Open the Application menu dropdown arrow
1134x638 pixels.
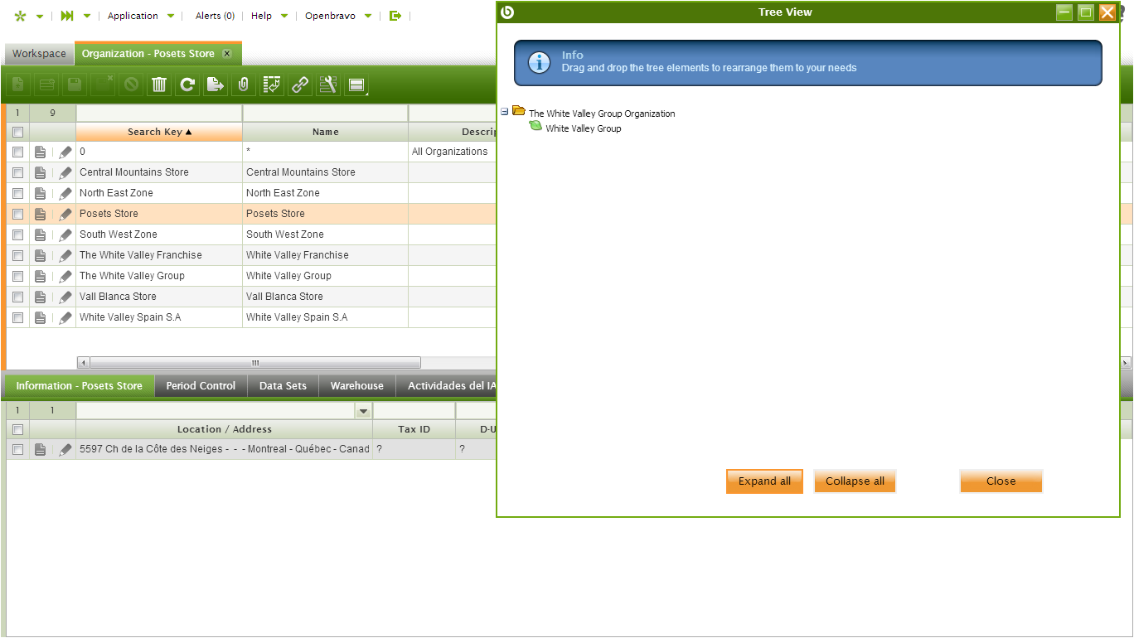(x=171, y=16)
